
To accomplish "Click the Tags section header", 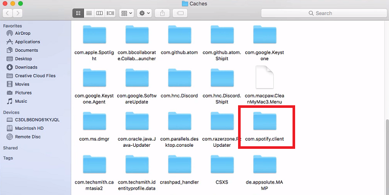I will coord(8,158).
